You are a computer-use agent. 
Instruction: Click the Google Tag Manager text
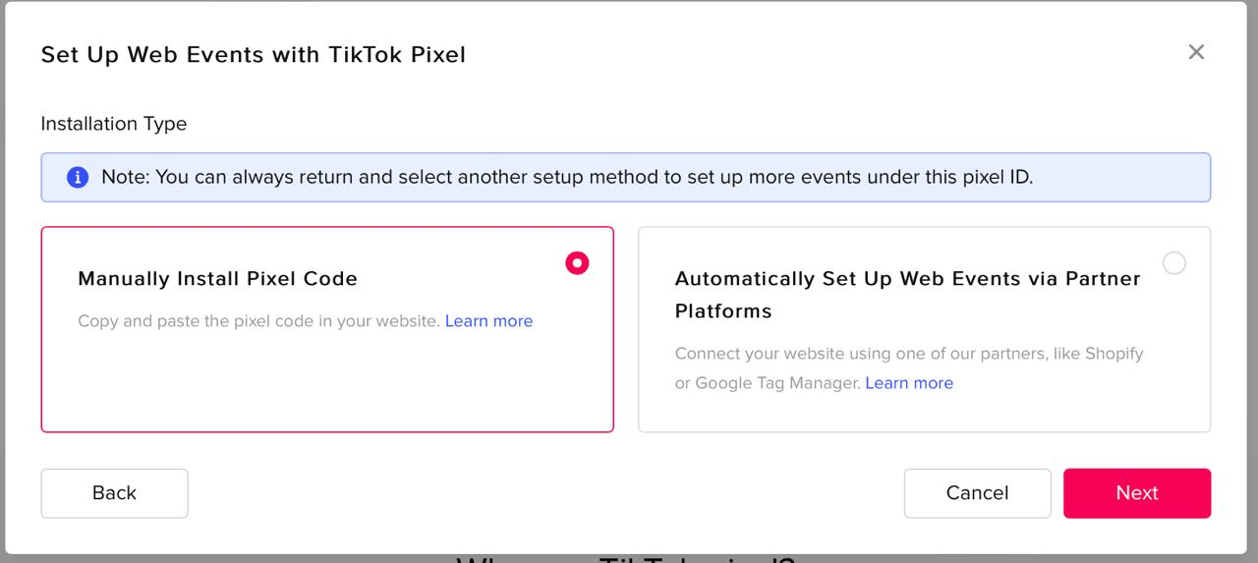[777, 383]
